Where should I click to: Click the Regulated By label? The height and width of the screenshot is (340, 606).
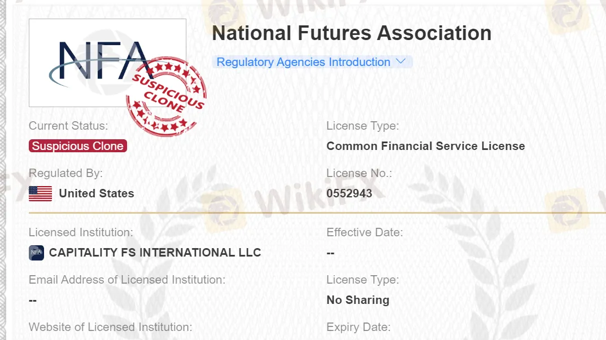pos(66,173)
